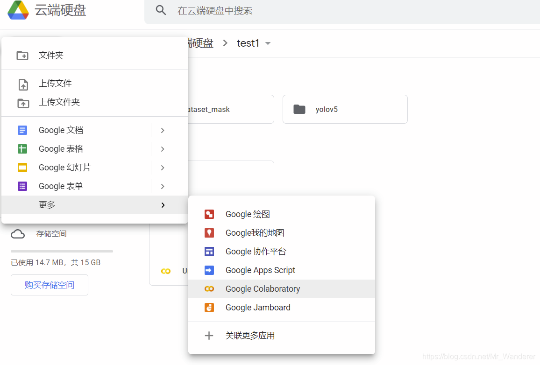Viewport: 540px width, 365px height.
Task: Click the new folder icon
Action: [23, 55]
